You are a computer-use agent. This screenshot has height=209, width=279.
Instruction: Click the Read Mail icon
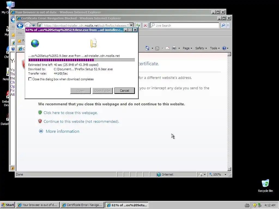coord(168,48)
